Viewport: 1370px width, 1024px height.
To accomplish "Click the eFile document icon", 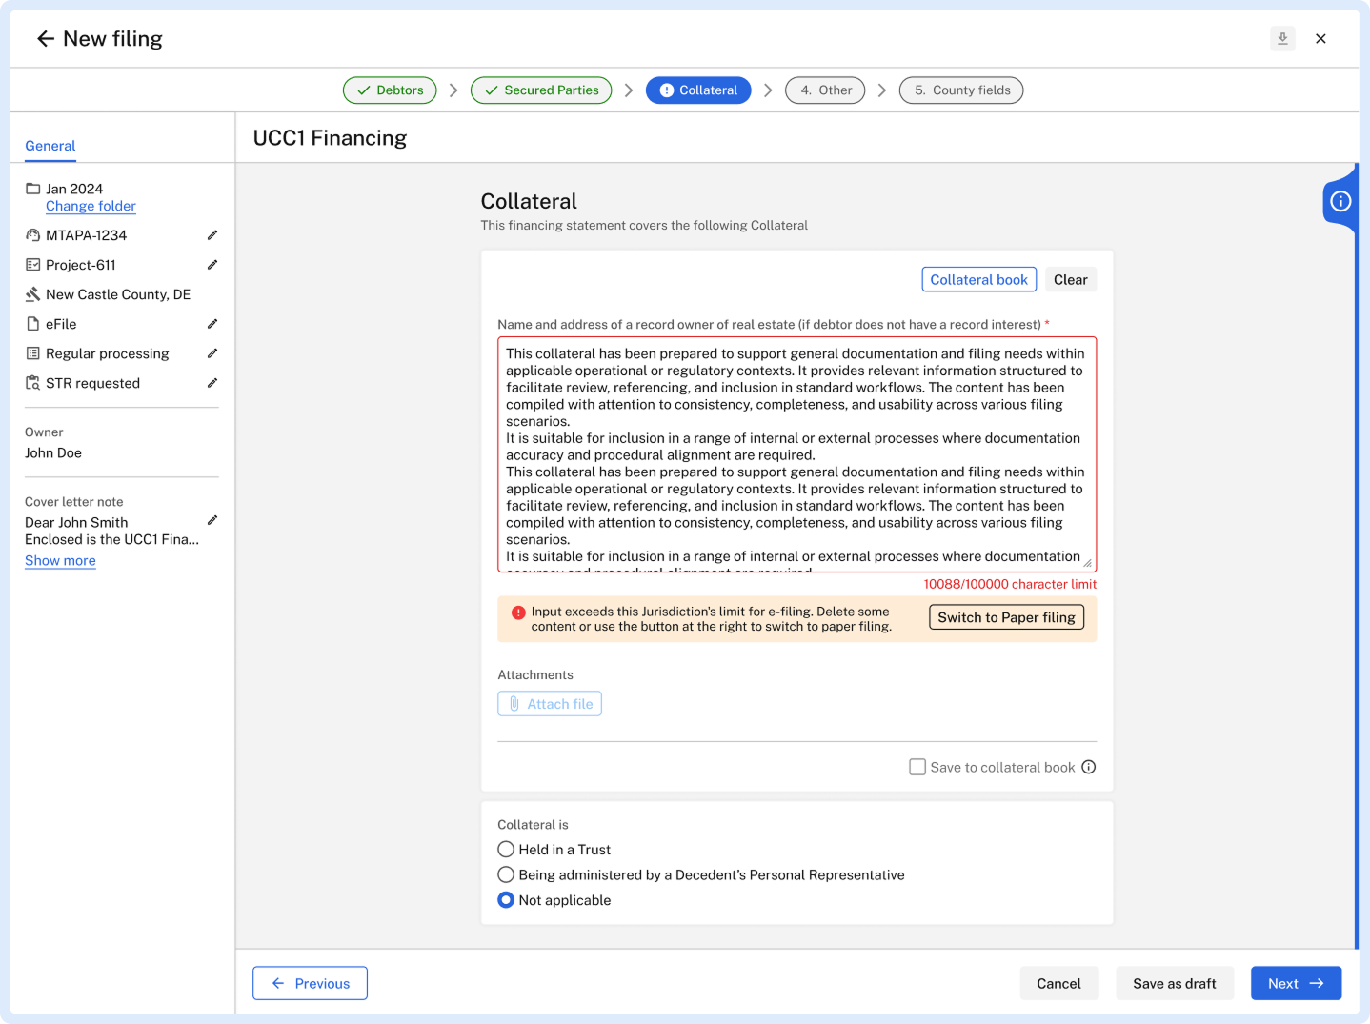I will (33, 324).
